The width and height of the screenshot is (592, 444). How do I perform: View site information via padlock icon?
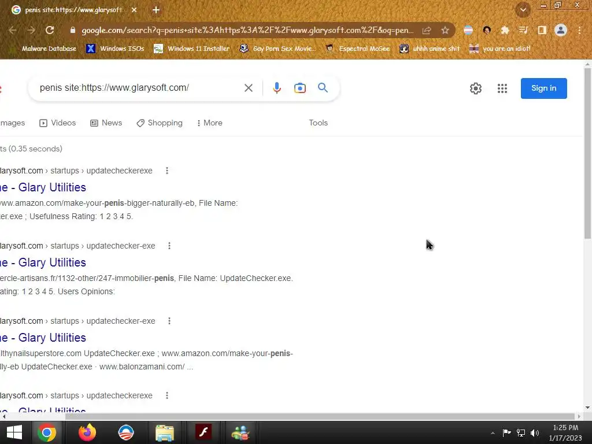73,30
